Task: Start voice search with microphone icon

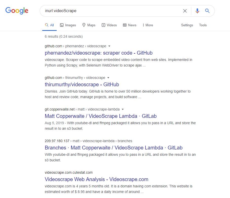Action: click(197, 11)
